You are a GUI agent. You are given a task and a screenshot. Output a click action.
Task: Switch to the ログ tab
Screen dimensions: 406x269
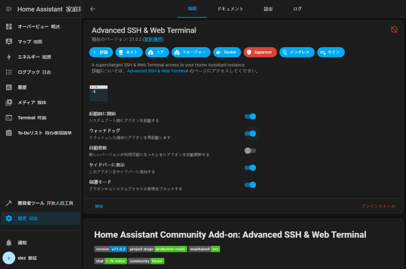(297, 9)
